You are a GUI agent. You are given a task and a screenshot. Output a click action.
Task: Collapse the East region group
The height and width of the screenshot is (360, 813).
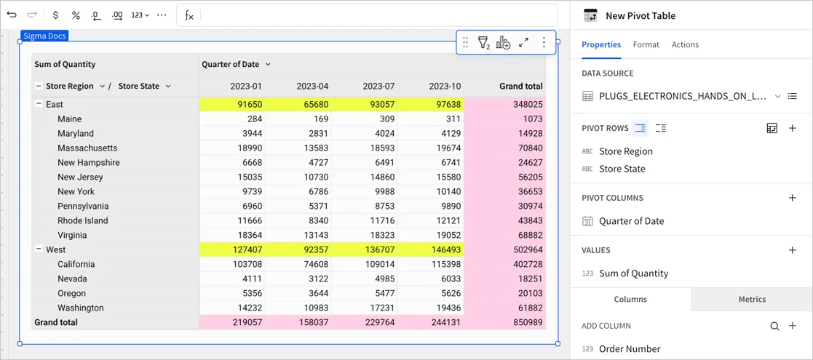coord(39,104)
